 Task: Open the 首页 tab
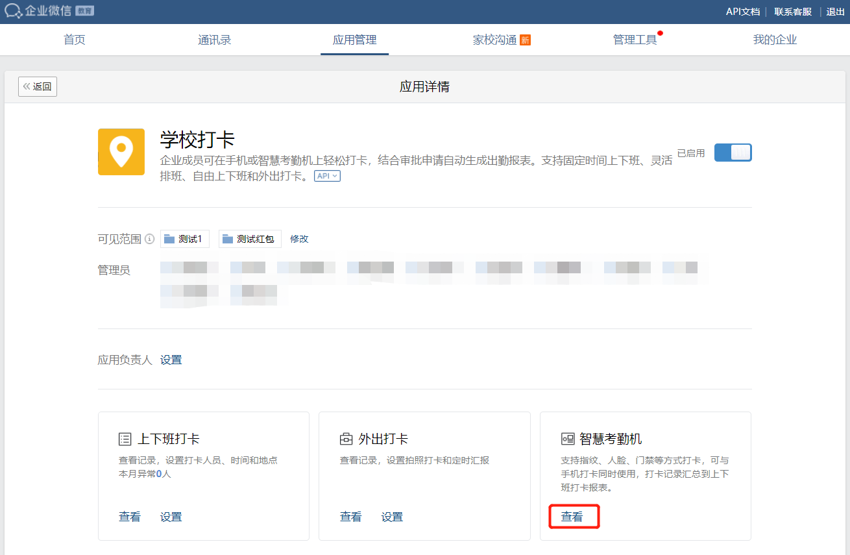click(75, 40)
